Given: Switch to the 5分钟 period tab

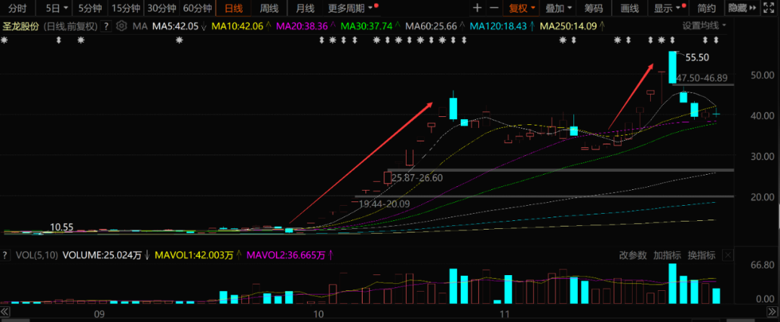Looking at the screenshot, I should [x=90, y=8].
